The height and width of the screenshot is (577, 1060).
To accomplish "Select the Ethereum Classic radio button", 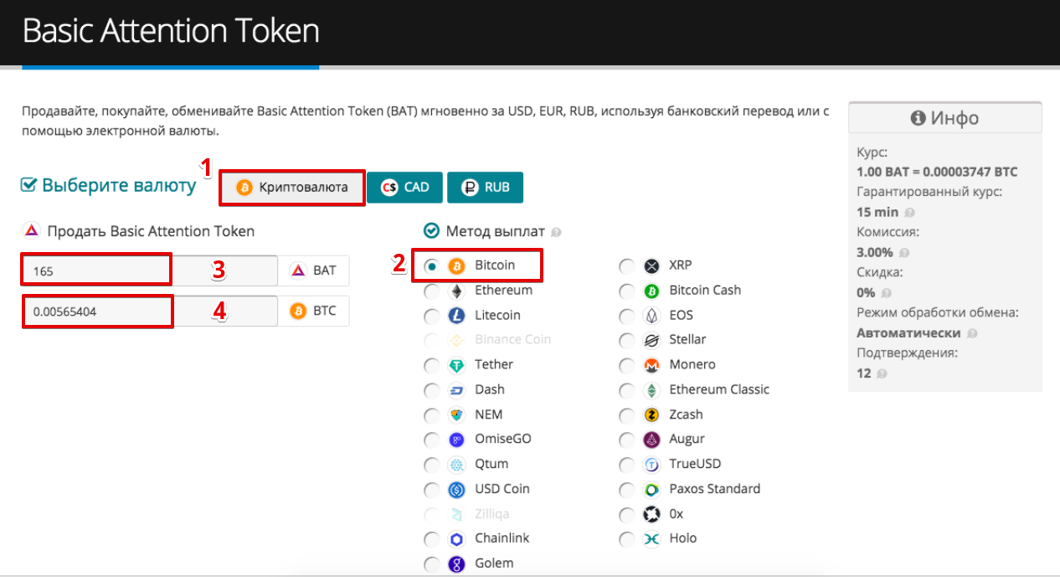I will click(x=627, y=391).
